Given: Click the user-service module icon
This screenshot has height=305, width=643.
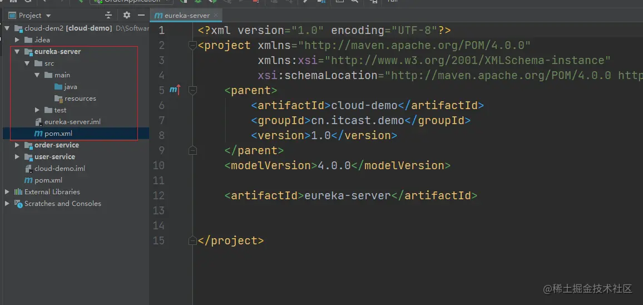Looking at the screenshot, I should [28, 157].
